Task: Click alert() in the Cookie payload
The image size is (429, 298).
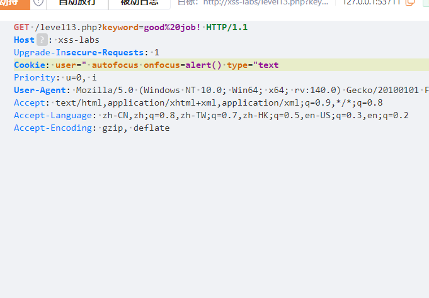Action: tap(203, 65)
